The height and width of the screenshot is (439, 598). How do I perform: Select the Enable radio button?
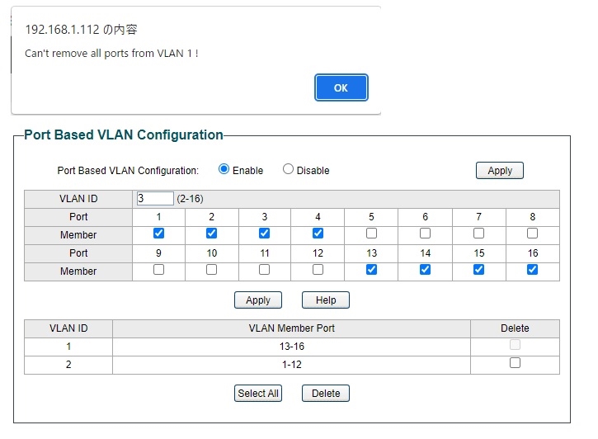pos(224,169)
